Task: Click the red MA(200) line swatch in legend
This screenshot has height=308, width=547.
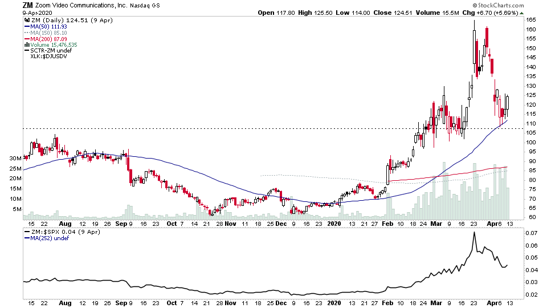Action: click(x=27, y=39)
